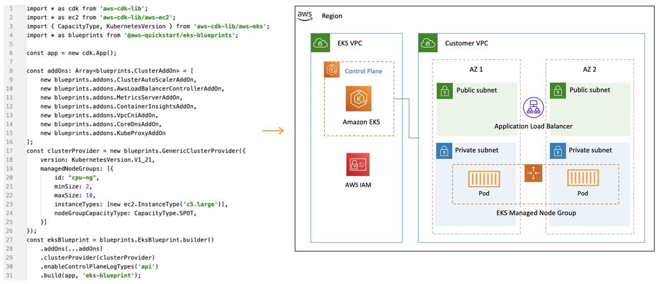
Task: Click the "AWS IAM" caption
Action: tap(358, 184)
